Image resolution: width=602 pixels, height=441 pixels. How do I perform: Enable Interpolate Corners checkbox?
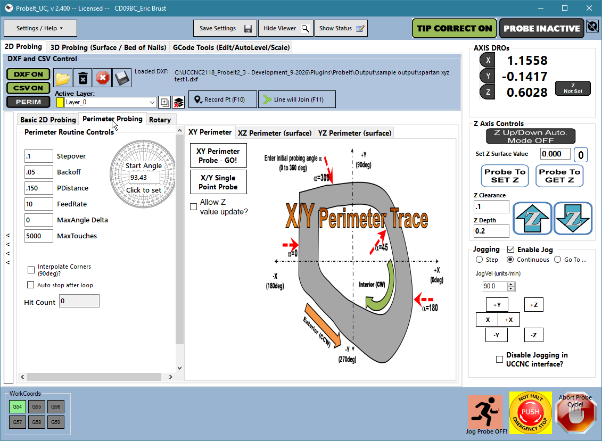pos(31,270)
